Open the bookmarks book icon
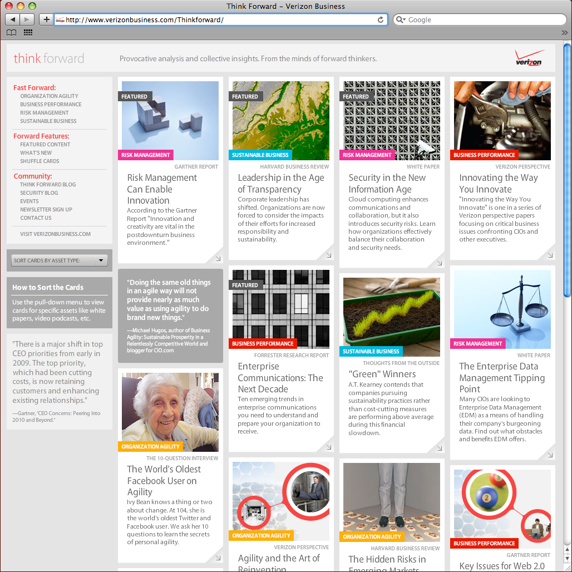Viewport: 572px width, 572px height. (x=11, y=33)
